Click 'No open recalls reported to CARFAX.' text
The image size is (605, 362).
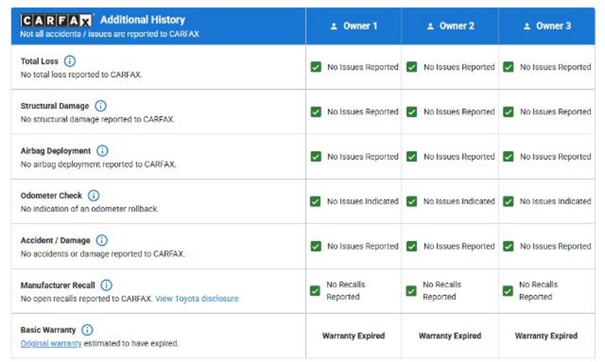86,299
